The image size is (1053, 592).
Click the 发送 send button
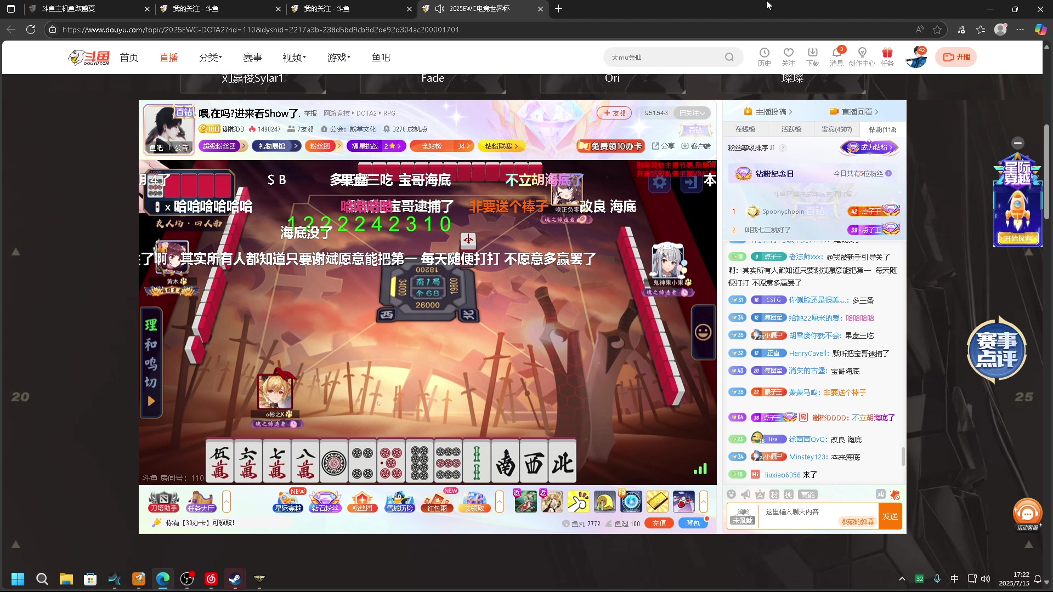[890, 516]
